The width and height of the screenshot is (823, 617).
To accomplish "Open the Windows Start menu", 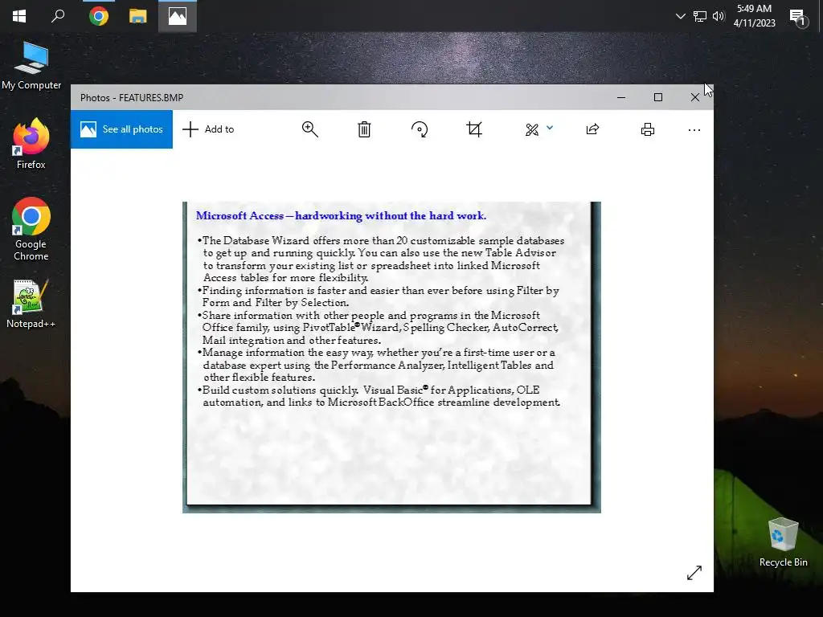I will click(19, 16).
